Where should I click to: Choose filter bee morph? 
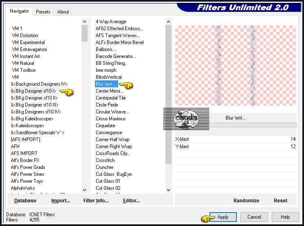click(x=106, y=70)
